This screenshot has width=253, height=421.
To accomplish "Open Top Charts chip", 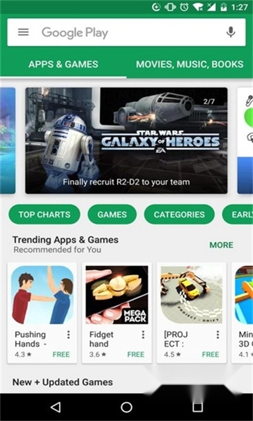I will (x=44, y=214).
